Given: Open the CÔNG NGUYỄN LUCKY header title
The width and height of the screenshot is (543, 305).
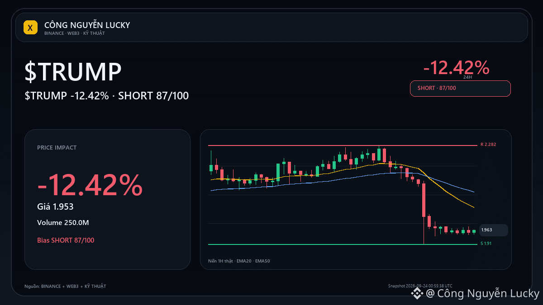Looking at the screenshot, I should point(87,25).
